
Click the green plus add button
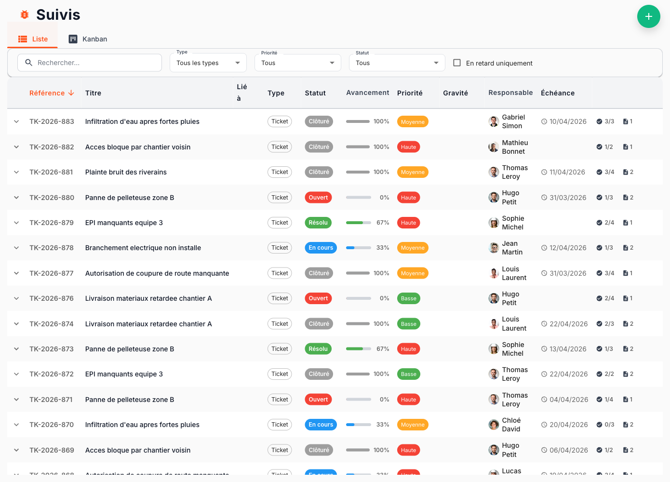tap(648, 16)
